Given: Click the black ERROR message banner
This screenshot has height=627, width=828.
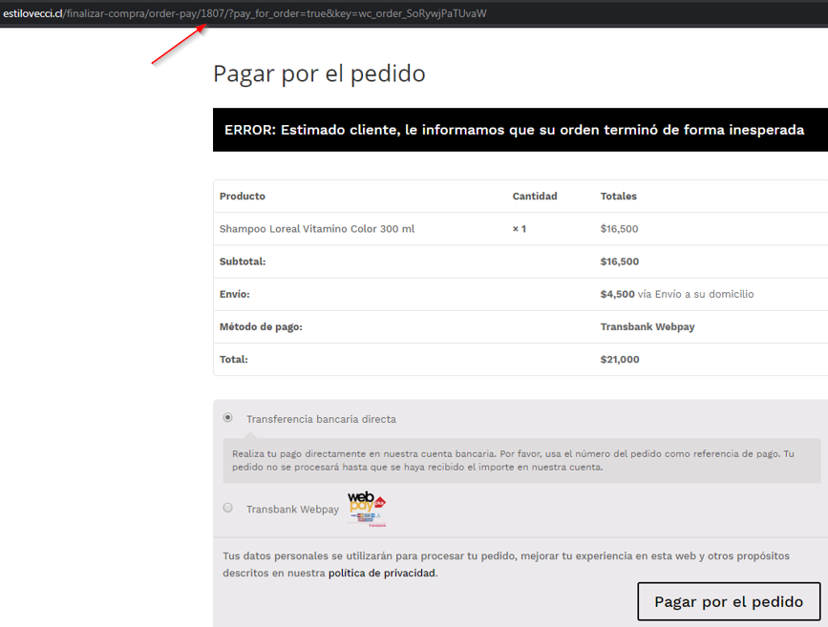Looking at the screenshot, I should point(514,130).
